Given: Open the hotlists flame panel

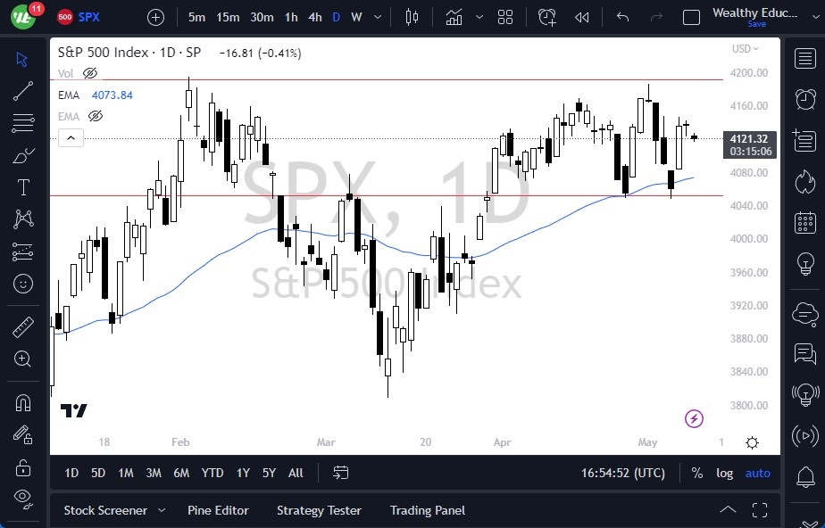Looking at the screenshot, I should click(805, 182).
